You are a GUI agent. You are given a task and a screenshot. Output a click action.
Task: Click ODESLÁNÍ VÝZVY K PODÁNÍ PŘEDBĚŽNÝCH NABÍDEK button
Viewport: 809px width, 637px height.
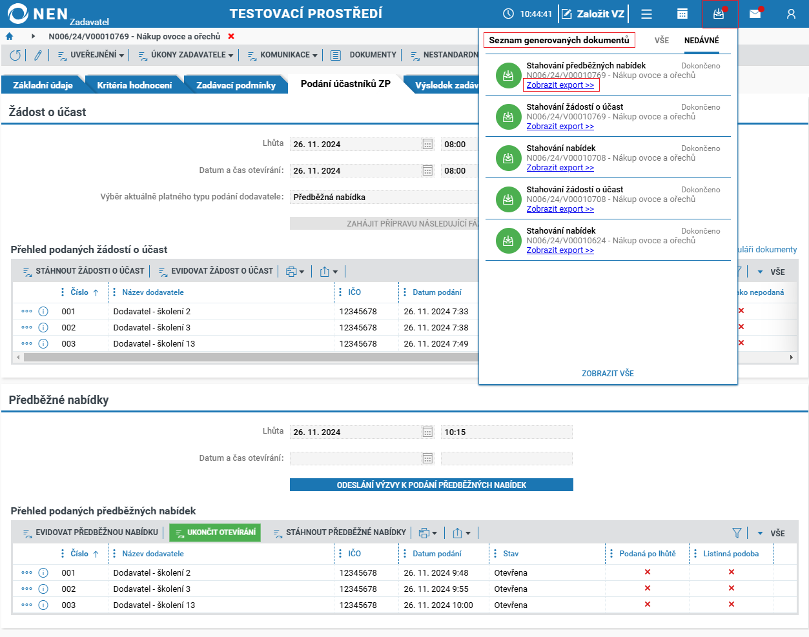tap(431, 485)
